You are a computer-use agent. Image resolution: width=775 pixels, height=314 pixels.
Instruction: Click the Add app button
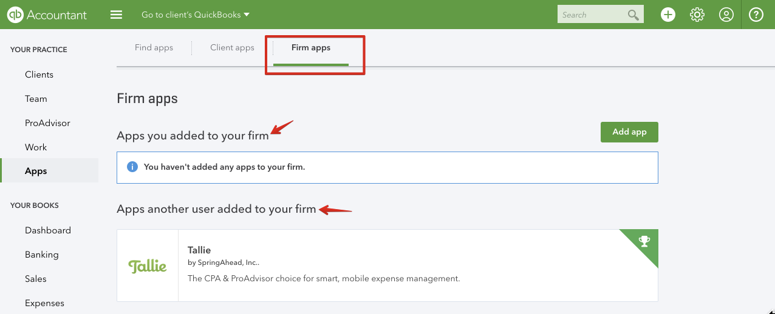click(x=629, y=132)
